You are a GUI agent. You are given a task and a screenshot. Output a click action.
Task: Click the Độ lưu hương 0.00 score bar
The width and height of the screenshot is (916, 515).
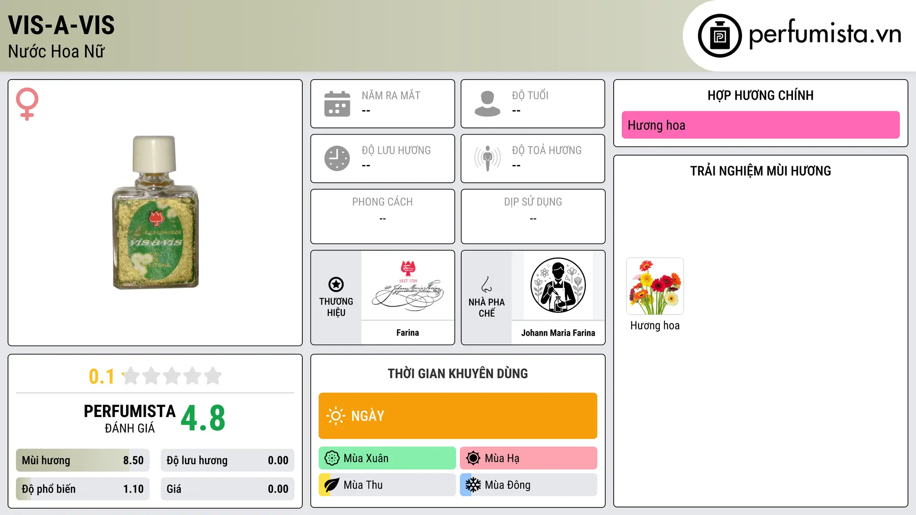(227, 460)
